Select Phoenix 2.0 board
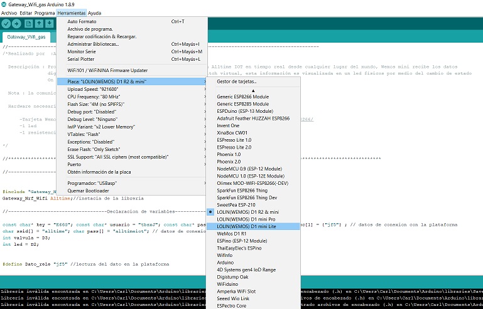483x309 pixels. point(253,162)
